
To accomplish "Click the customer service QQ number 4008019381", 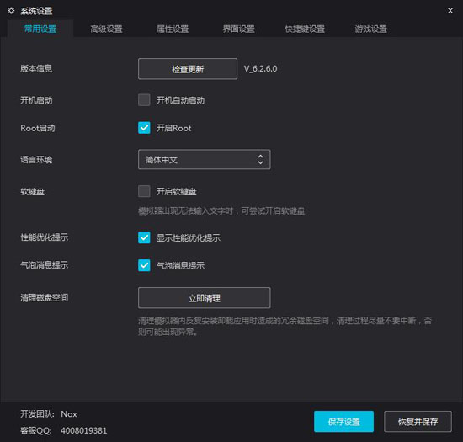I will point(84,430).
